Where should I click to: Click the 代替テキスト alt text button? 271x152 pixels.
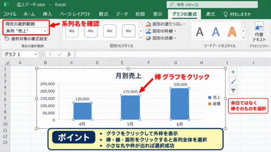(259, 32)
